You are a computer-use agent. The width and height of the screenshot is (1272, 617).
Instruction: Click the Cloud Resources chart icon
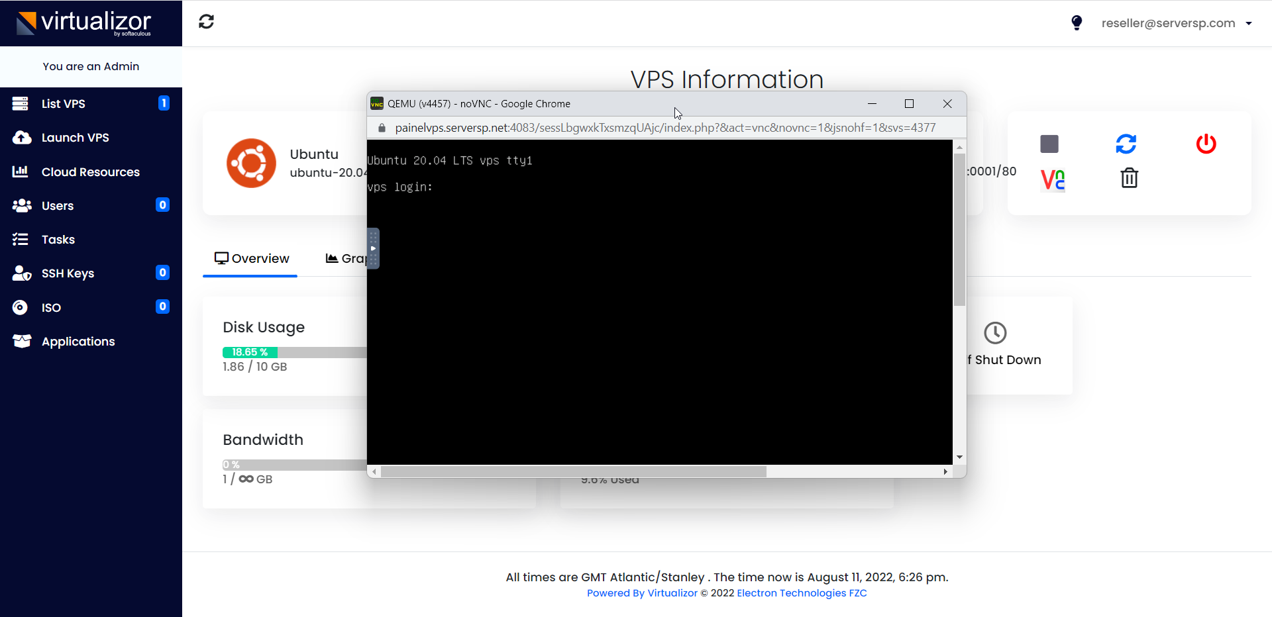tap(21, 171)
